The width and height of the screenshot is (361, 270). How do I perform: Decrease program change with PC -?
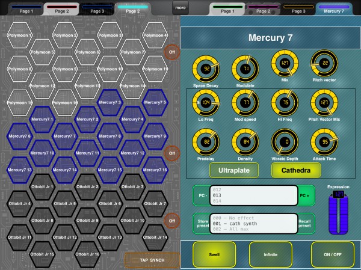(x=202, y=195)
